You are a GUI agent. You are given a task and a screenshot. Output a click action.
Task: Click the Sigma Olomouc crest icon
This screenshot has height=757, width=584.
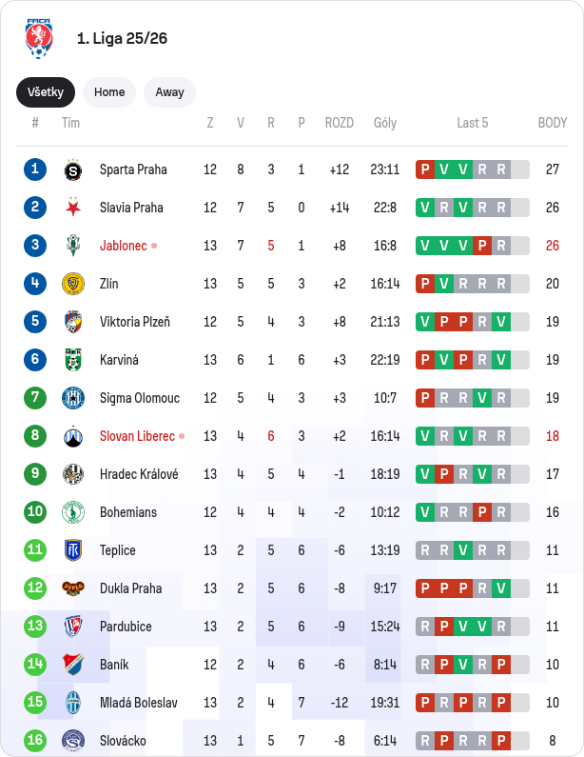[73, 398]
